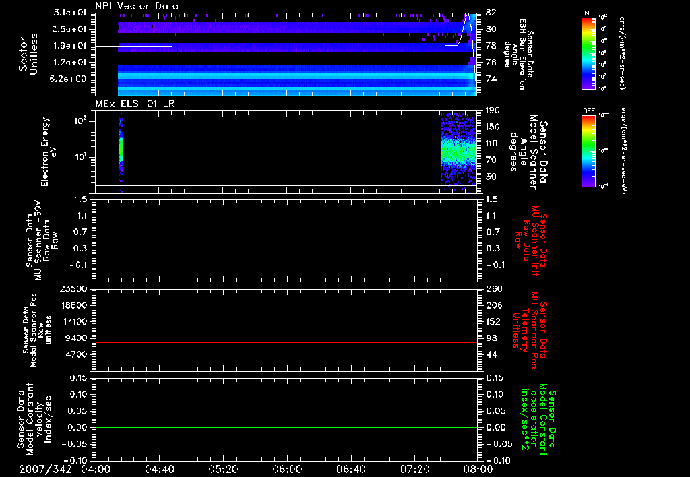Click the 30 scanner angle tick label
The image size is (690, 477).
491,177
